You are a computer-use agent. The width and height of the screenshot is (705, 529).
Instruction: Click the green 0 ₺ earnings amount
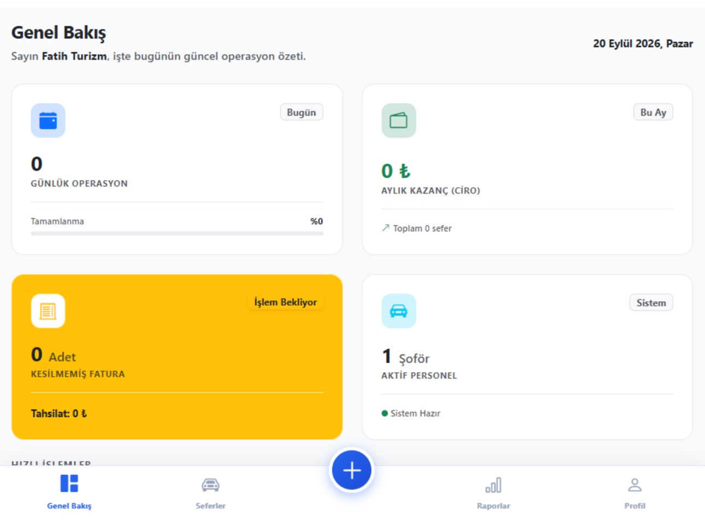(x=396, y=171)
